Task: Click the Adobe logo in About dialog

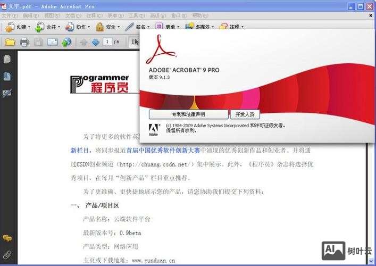Action: click(x=154, y=130)
